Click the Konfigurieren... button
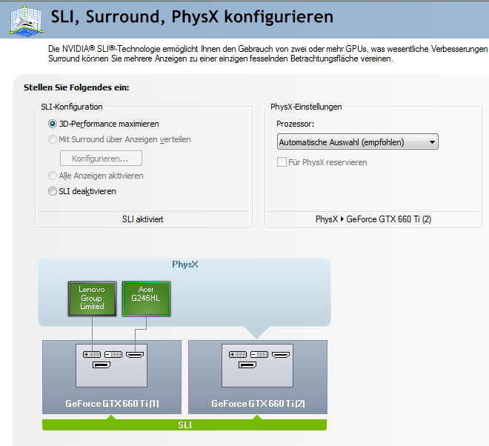 [x=101, y=159]
